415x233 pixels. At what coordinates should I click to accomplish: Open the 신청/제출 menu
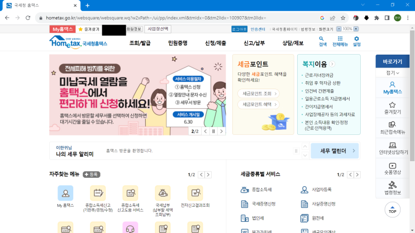pos(216,43)
